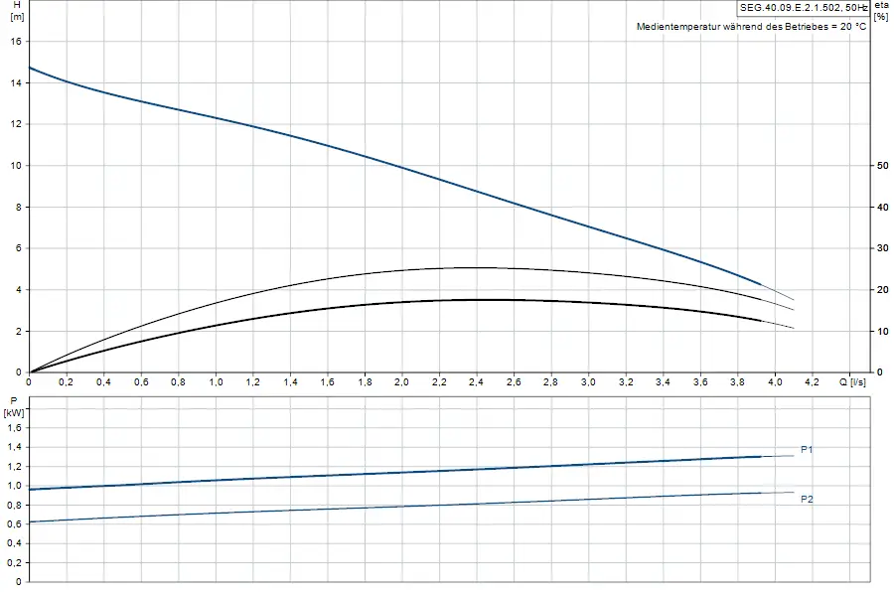Click the P2 power curve label
This screenshot has height=596, width=894.
807,500
